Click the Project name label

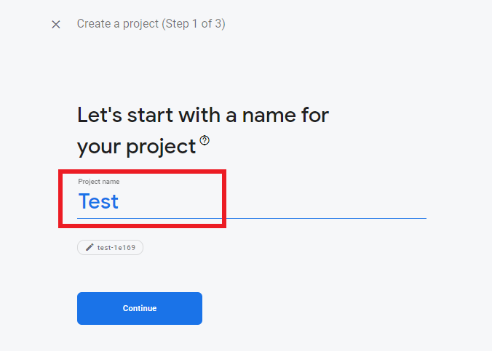click(x=98, y=182)
